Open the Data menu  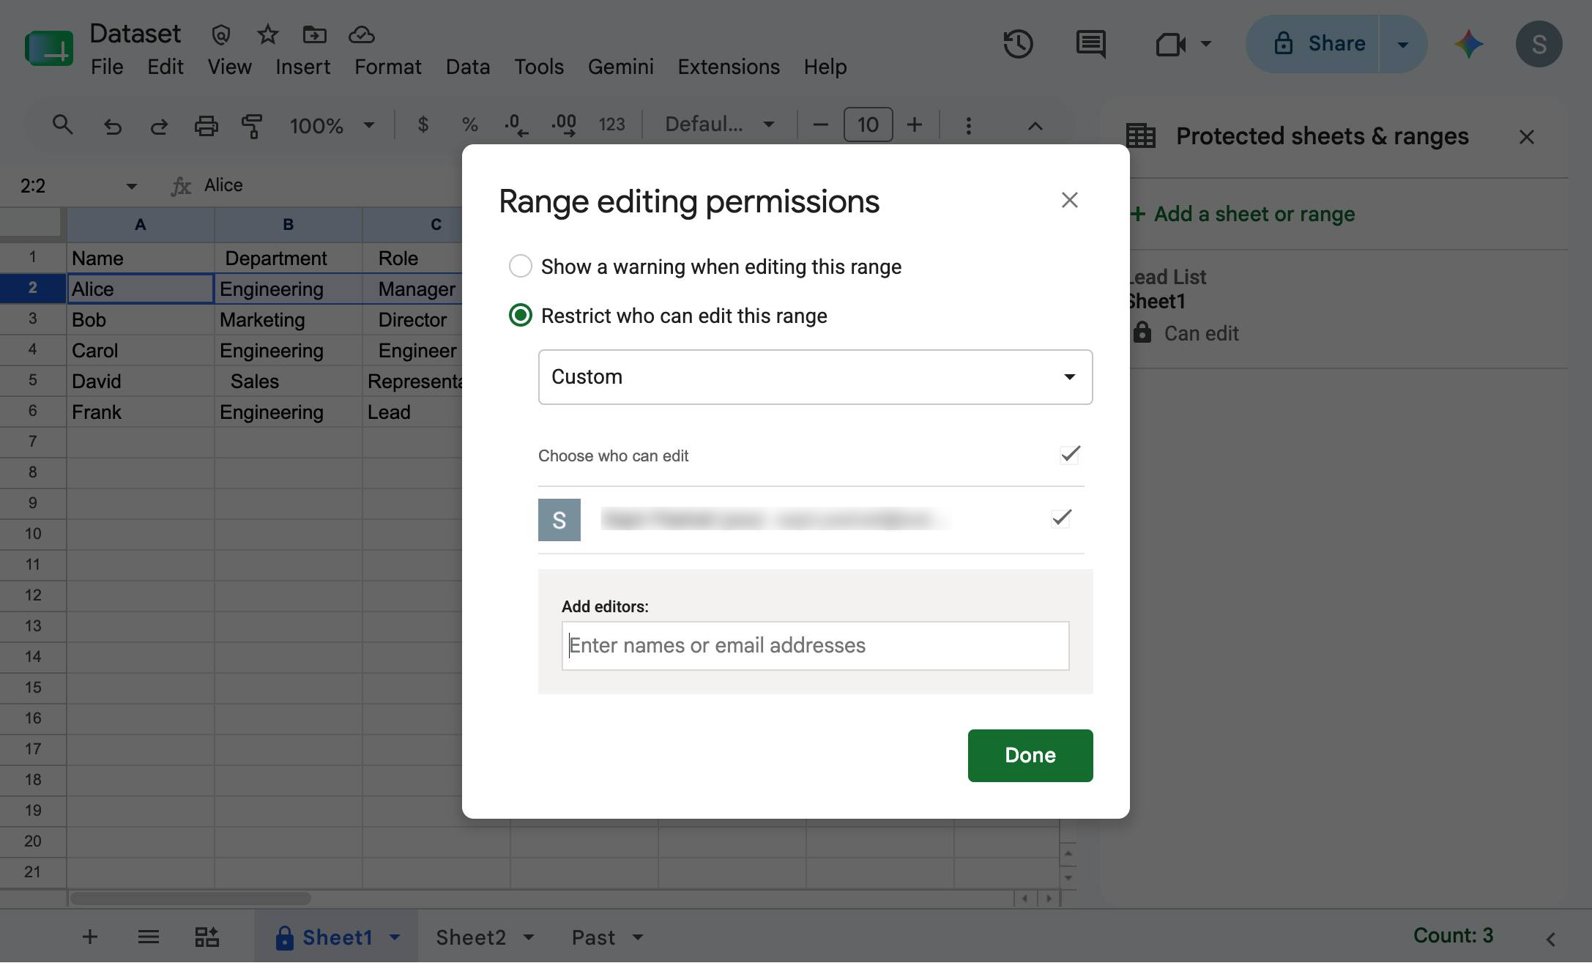(467, 67)
